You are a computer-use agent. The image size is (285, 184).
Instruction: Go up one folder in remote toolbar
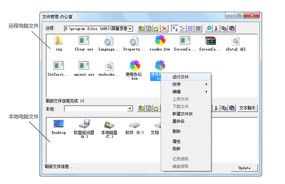coord(141,28)
